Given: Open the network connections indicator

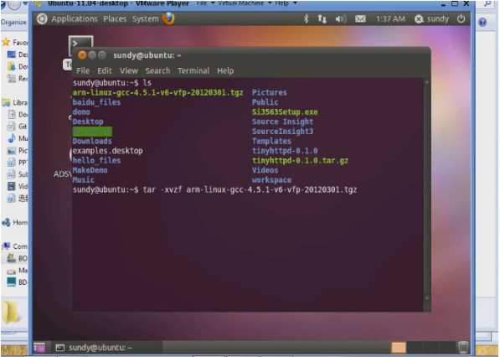Looking at the screenshot, I should pyautogui.click(x=322, y=19).
